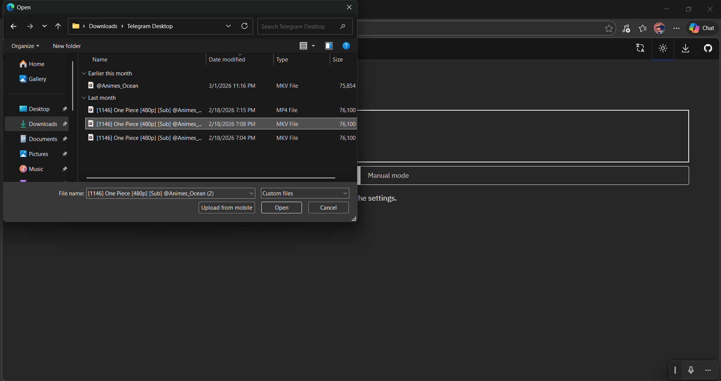Click the Copilot Chat button
This screenshot has height=381, width=721.
(x=702, y=28)
